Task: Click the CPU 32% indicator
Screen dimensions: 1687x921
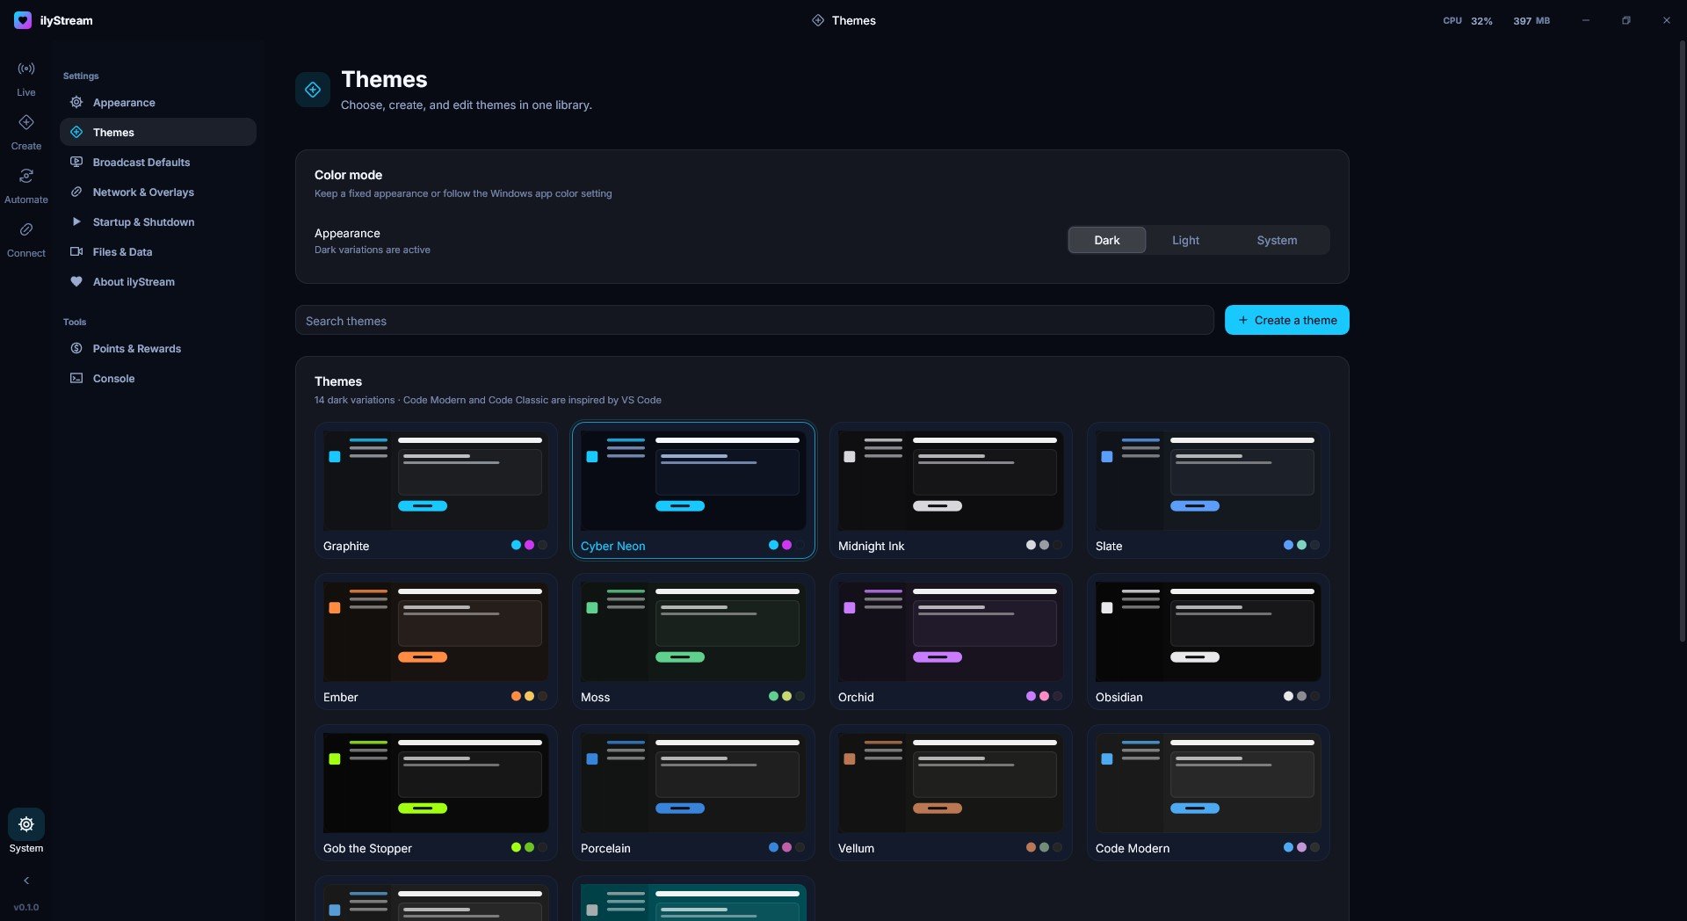Action: point(1467,20)
